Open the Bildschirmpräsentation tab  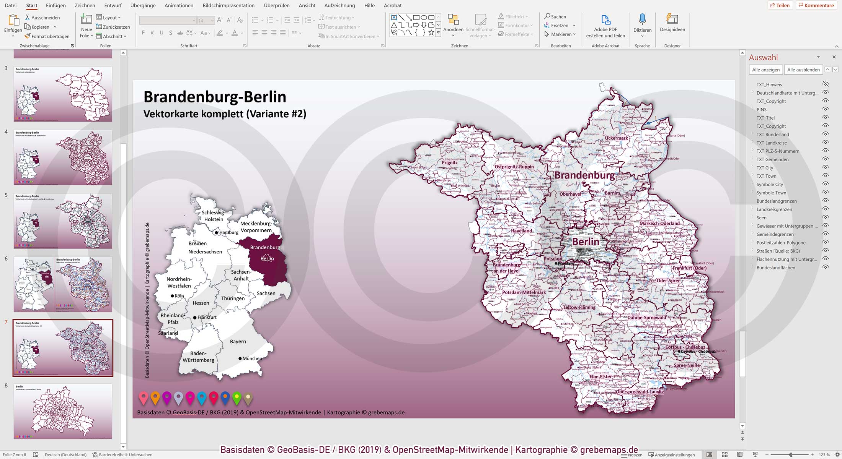[229, 5]
